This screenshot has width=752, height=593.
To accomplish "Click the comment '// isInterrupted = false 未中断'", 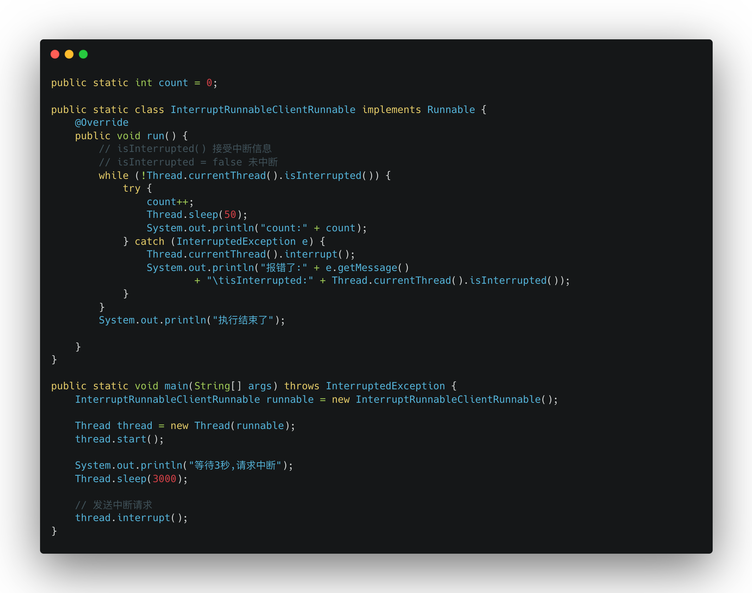I will click(188, 162).
